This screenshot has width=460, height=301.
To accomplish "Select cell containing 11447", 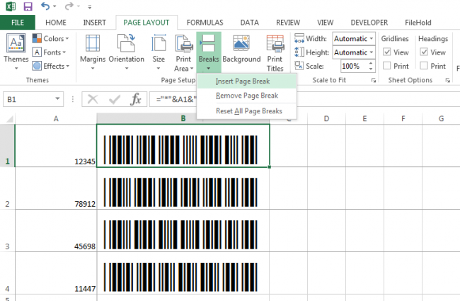I will [56, 273].
